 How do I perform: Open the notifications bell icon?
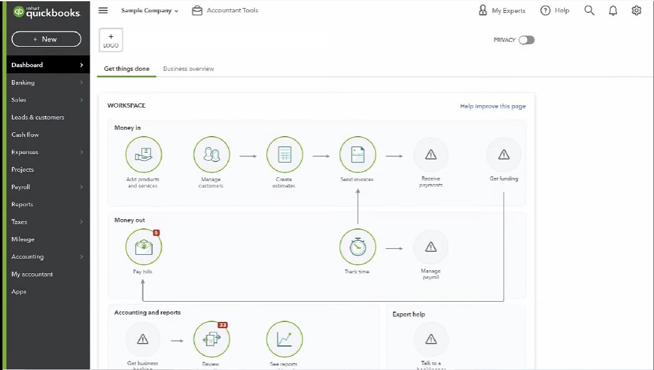pos(613,10)
